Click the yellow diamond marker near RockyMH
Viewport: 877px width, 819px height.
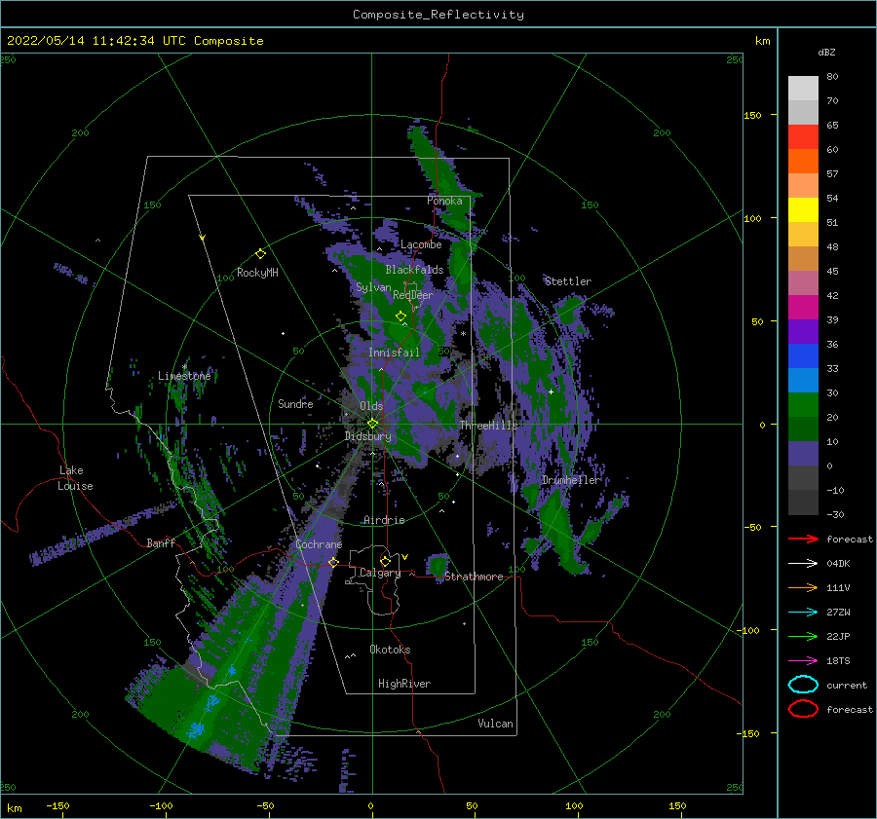[x=260, y=254]
